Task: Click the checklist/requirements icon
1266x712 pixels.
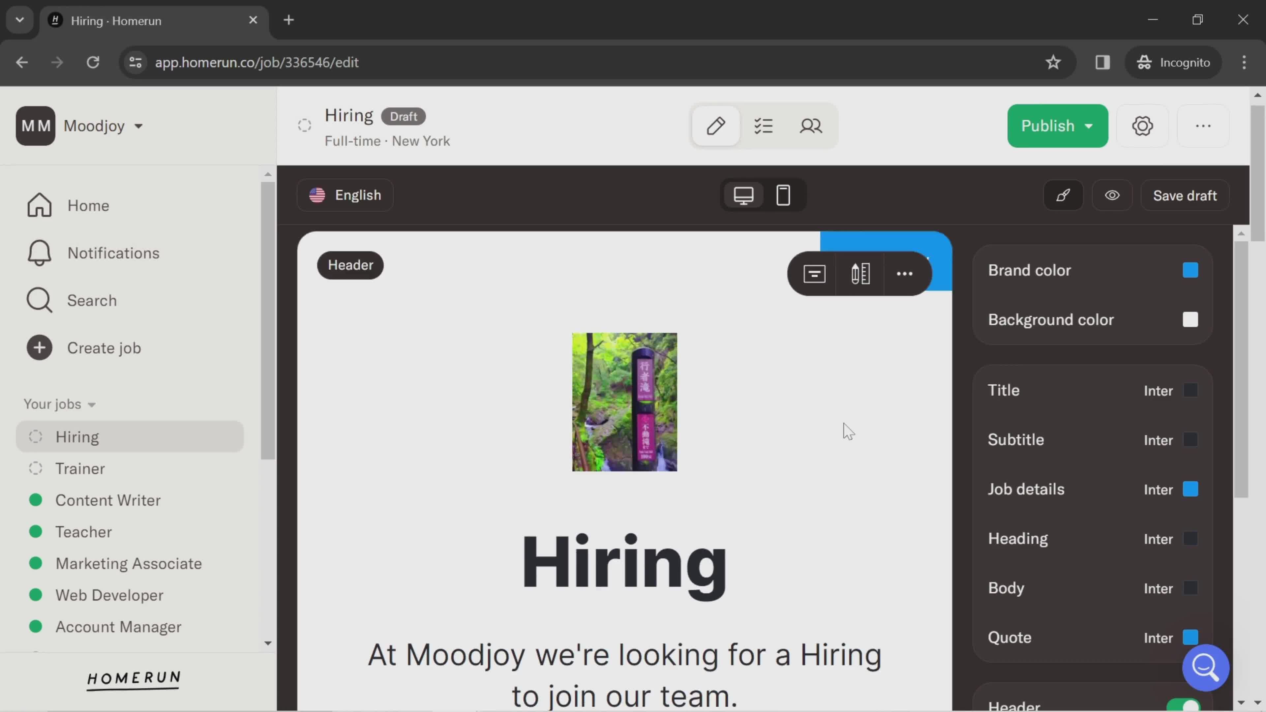Action: tap(764, 126)
